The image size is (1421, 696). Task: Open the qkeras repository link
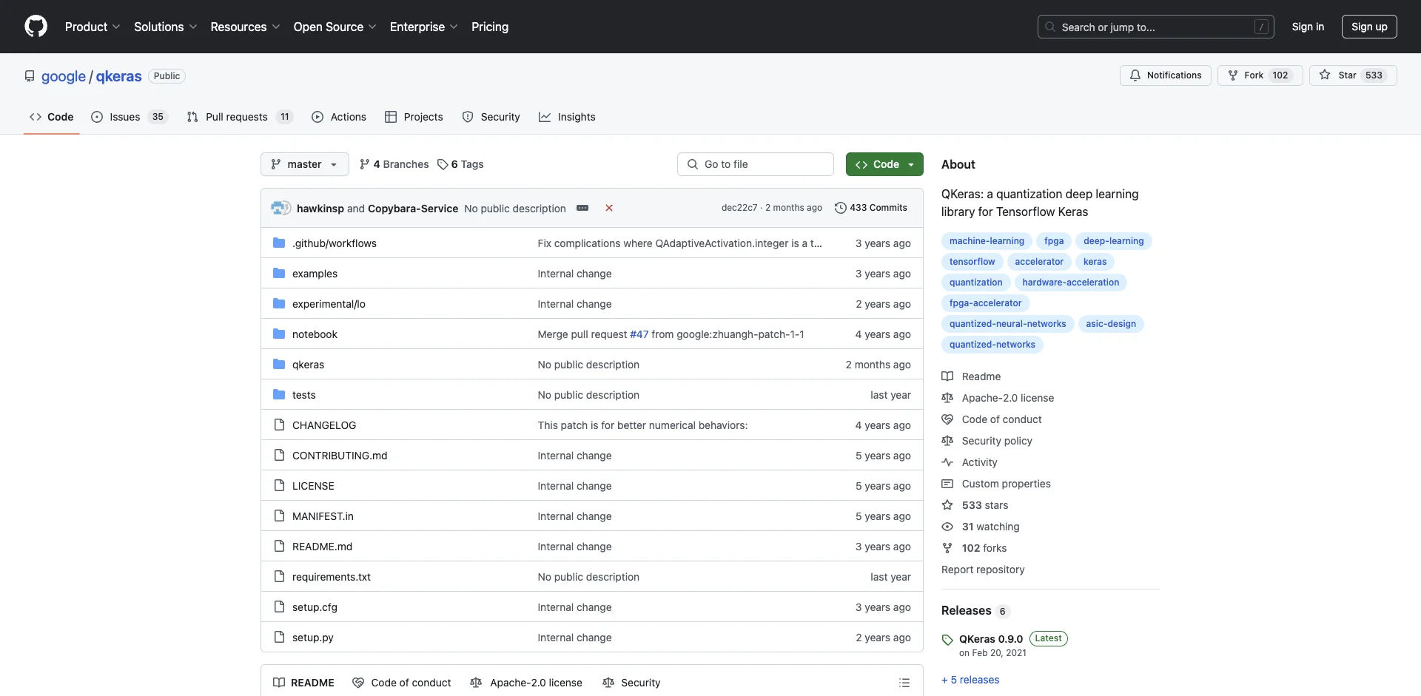118,76
